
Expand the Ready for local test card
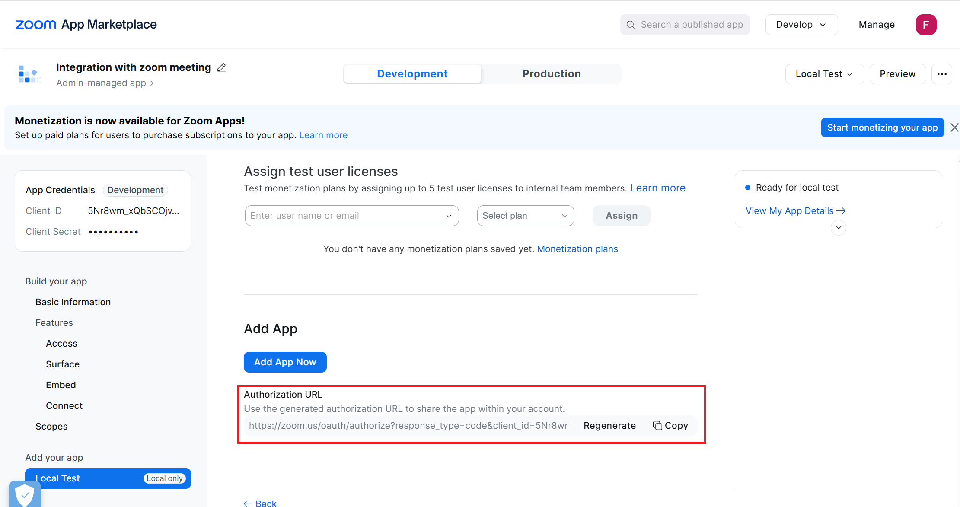point(839,227)
